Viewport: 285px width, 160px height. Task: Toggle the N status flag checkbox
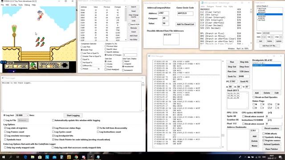(253, 104)
